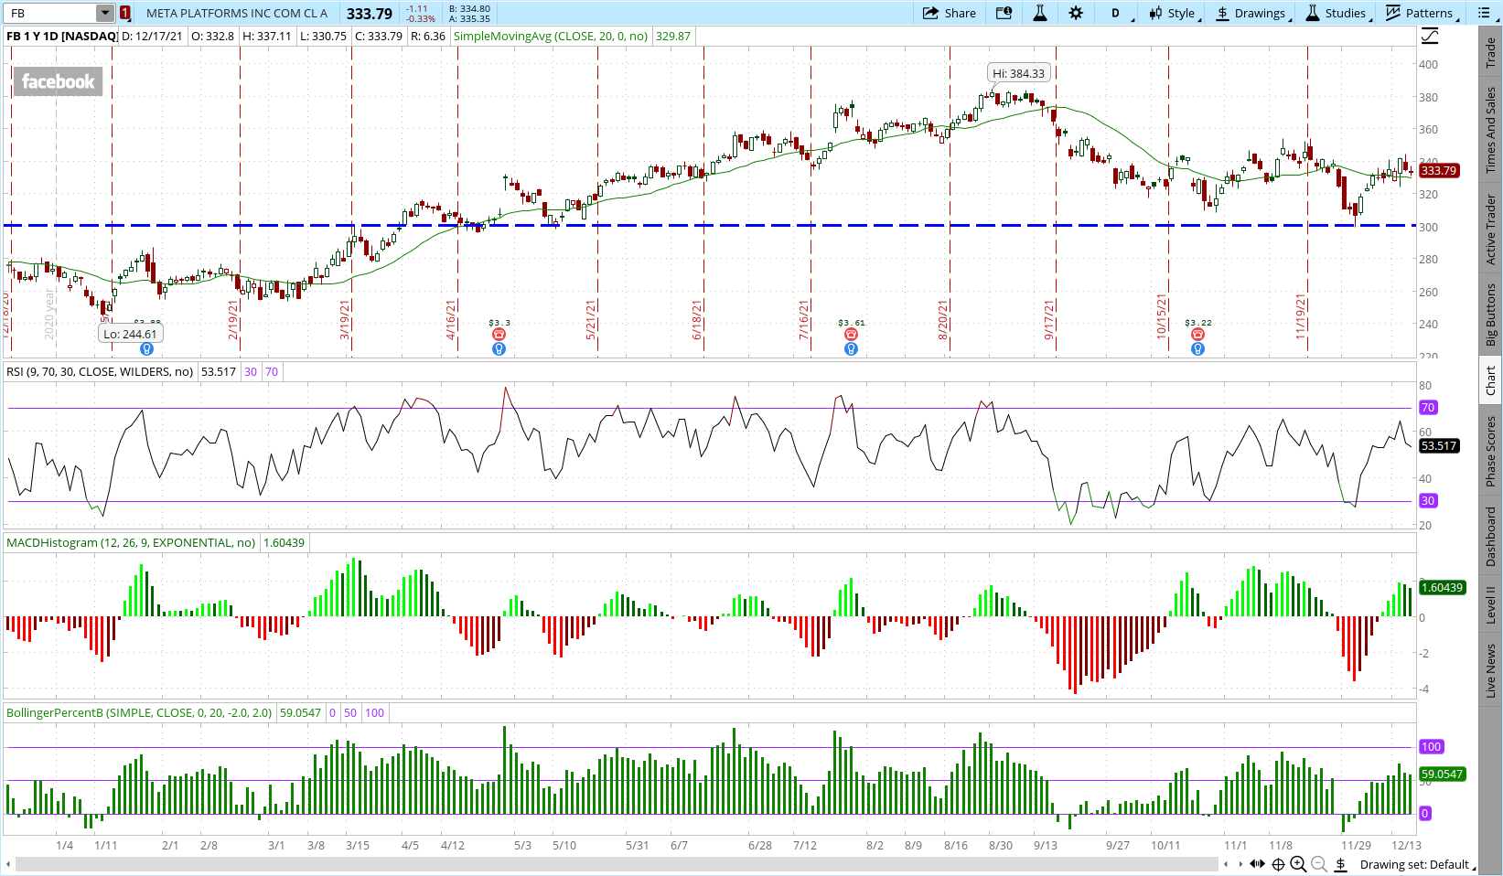The image size is (1503, 876).
Task: Click the curve icon above the price axis
Action: pyautogui.click(x=1430, y=37)
